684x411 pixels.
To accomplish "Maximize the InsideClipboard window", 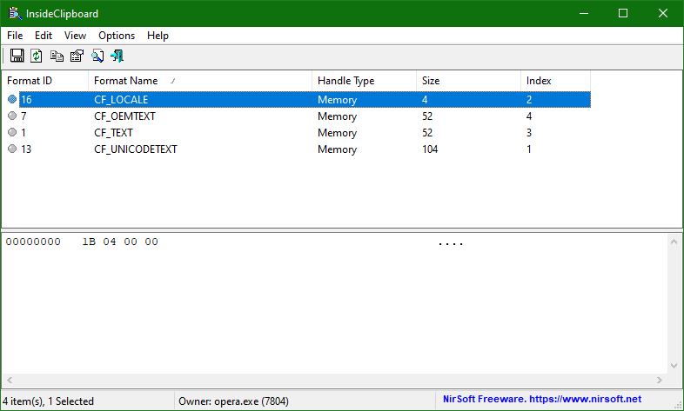I will [x=623, y=13].
